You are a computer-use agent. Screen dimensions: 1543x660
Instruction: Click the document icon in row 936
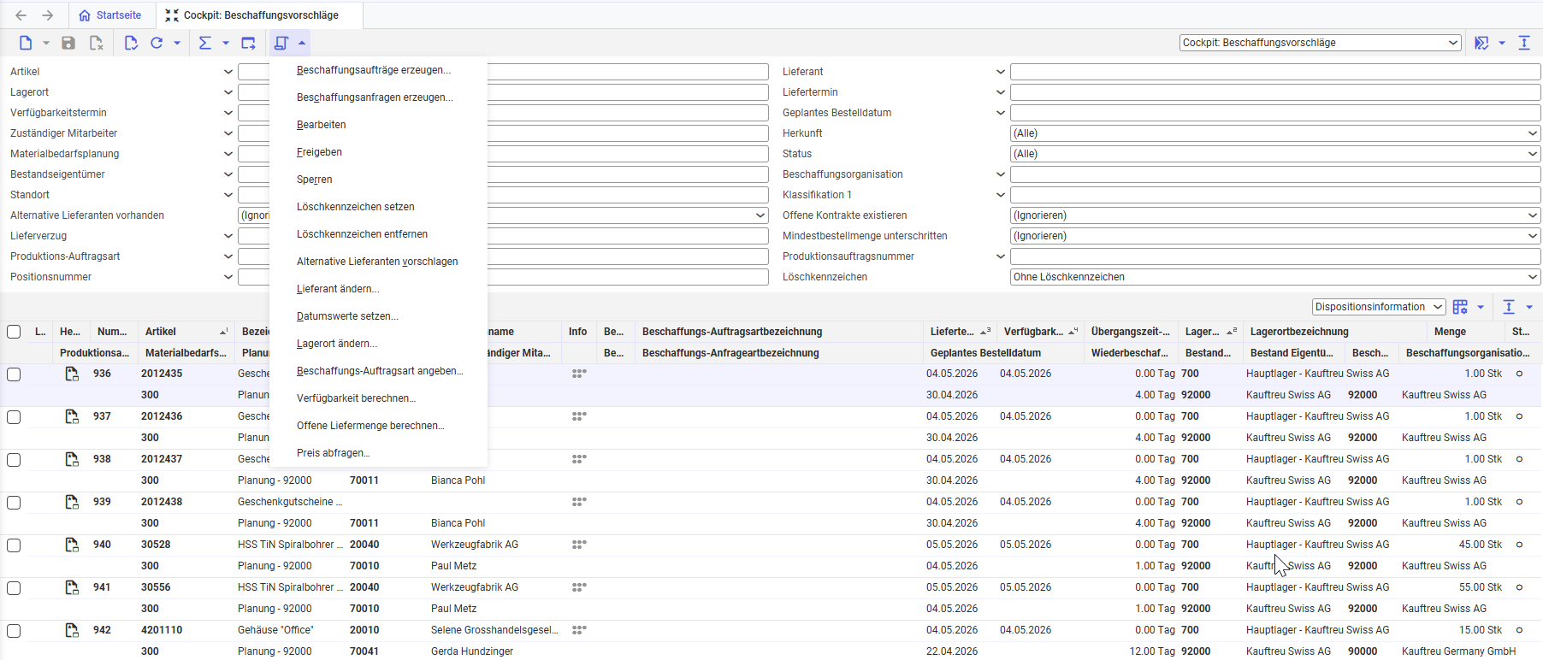(72, 374)
